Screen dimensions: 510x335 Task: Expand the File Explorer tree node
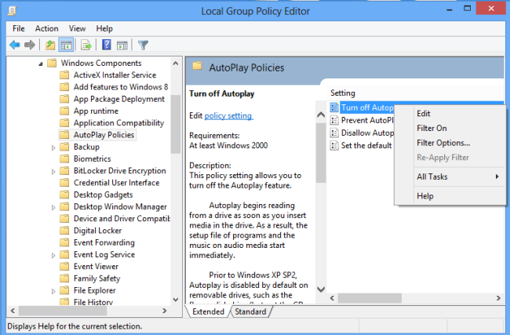pyautogui.click(x=53, y=291)
